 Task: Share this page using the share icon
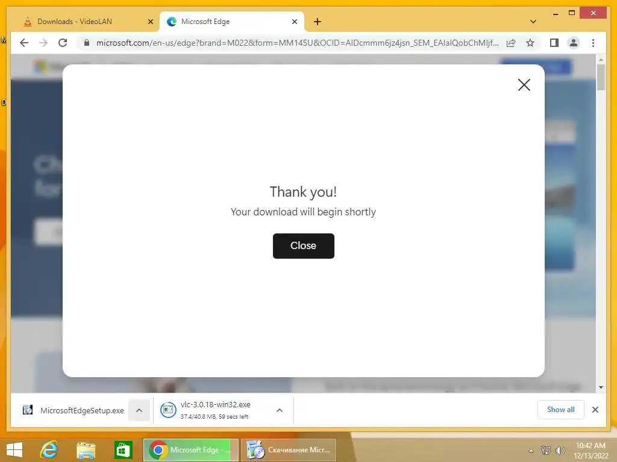pos(511,43)
